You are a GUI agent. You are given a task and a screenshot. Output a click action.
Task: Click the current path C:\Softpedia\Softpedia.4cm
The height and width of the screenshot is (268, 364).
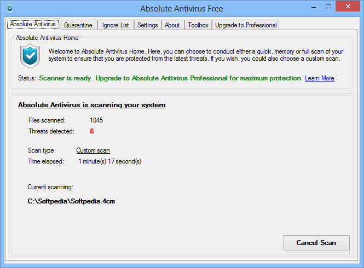coord(71,201)
